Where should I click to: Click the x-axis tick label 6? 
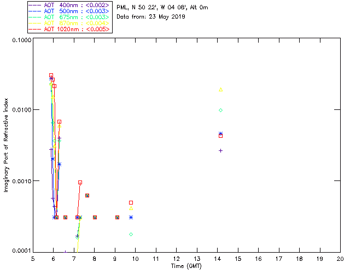click(54, 259)
